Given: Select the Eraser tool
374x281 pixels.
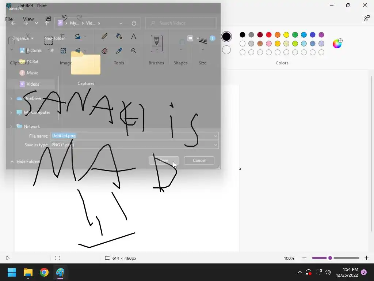Looking at the screenshot, I should [x=104, y=50].
